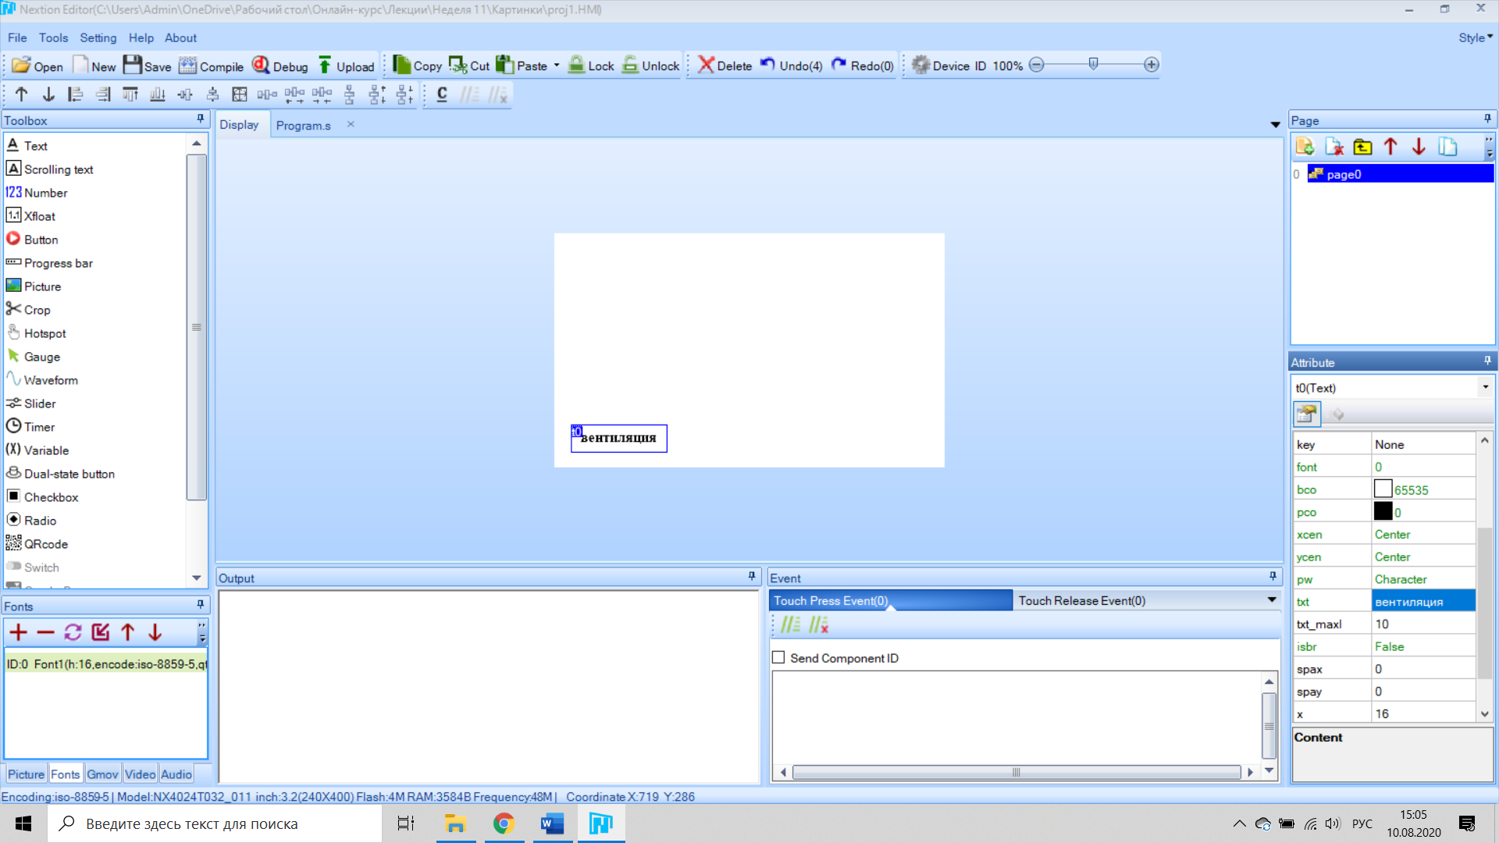Click the Device ID gear icon
This screenshot has width=1499, height=843.
coord(920,66)
